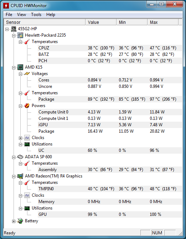Open the Tools menu

click(36, 15)
